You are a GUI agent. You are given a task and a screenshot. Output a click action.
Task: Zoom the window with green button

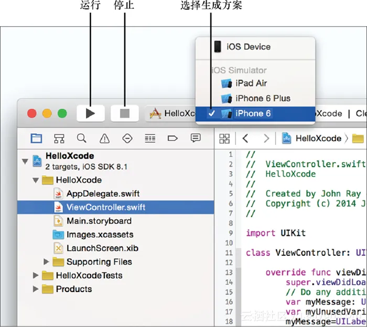pyautogui.click(x=62, y=114)
